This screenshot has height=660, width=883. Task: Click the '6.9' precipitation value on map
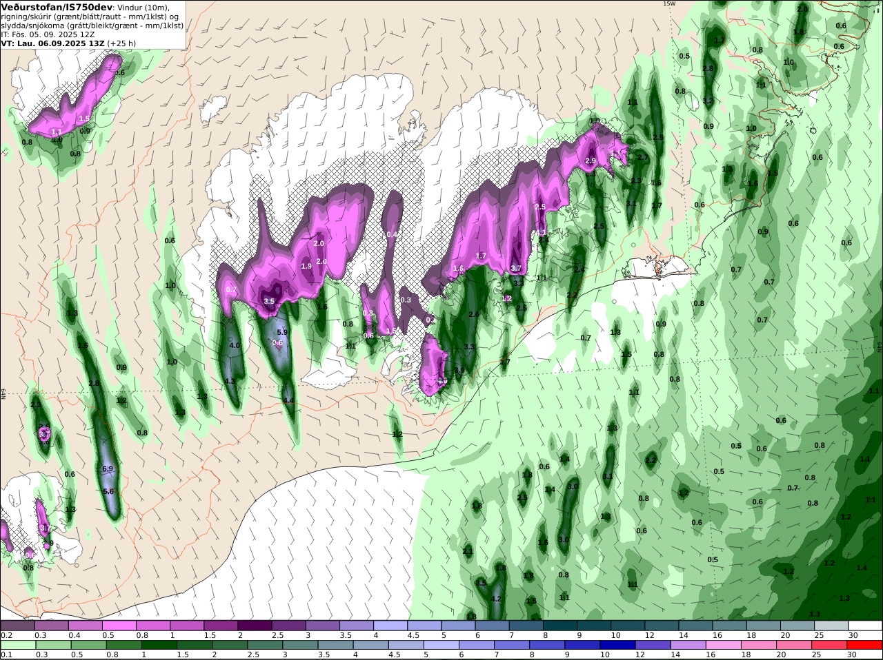tap(107, 468)
